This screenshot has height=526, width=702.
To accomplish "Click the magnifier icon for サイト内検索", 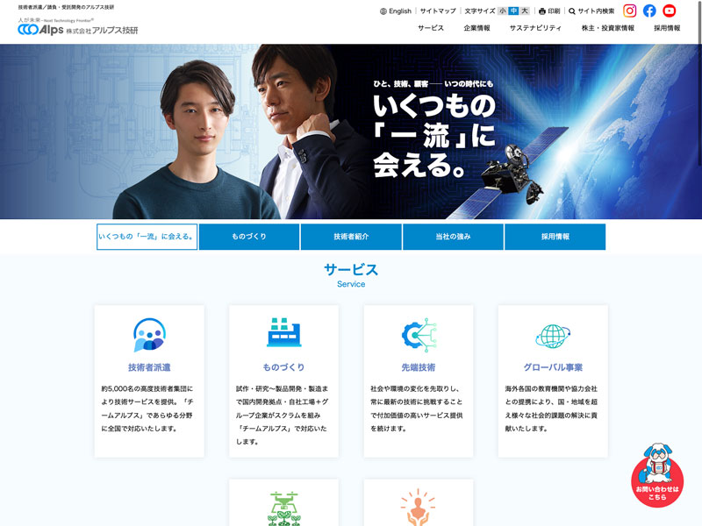I will point(572,11).
